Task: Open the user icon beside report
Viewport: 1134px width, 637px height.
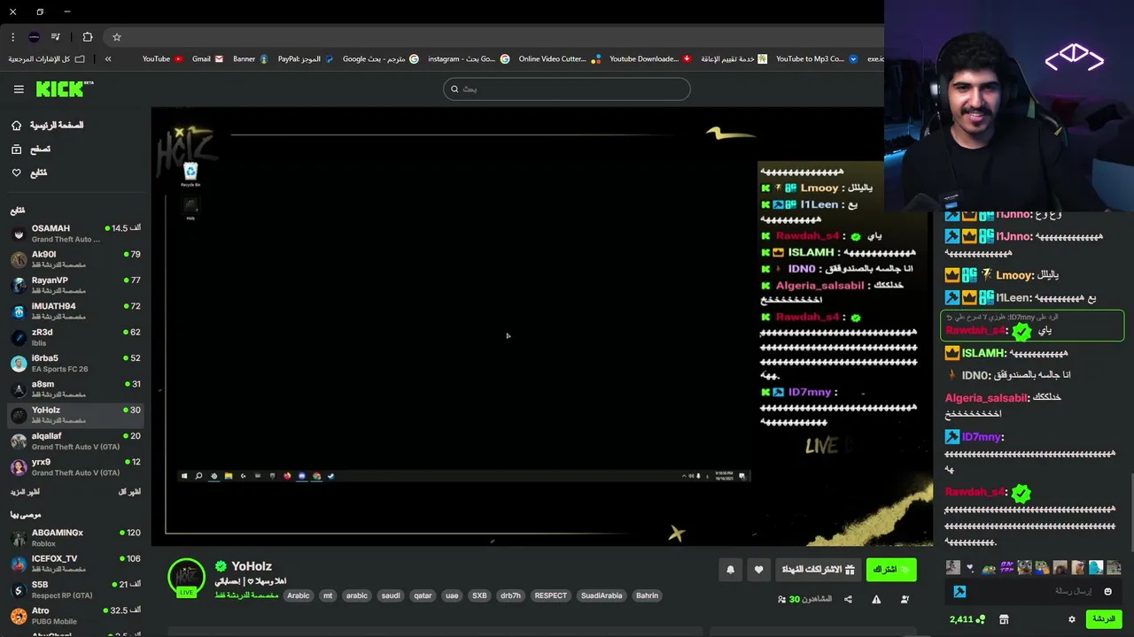Action: [905, 599]
